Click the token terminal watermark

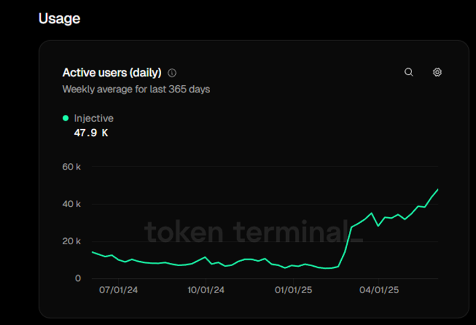click(x=253, y=232)
